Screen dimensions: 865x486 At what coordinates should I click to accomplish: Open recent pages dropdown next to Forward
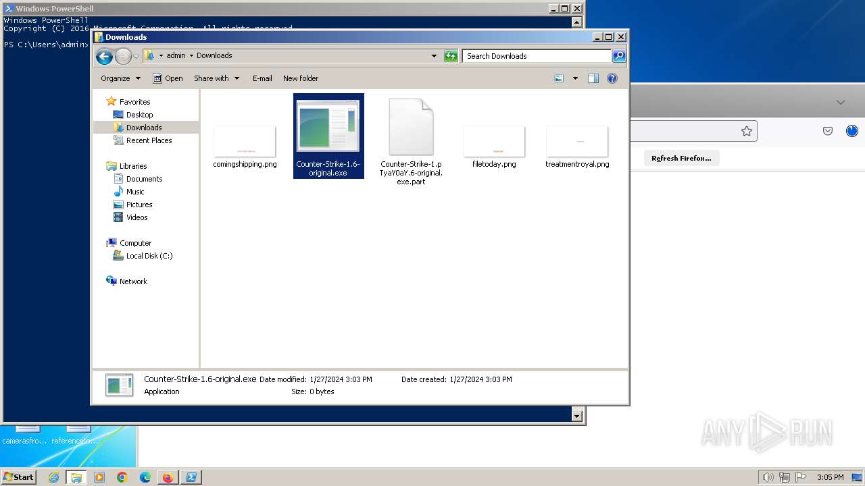pos(136,56)
